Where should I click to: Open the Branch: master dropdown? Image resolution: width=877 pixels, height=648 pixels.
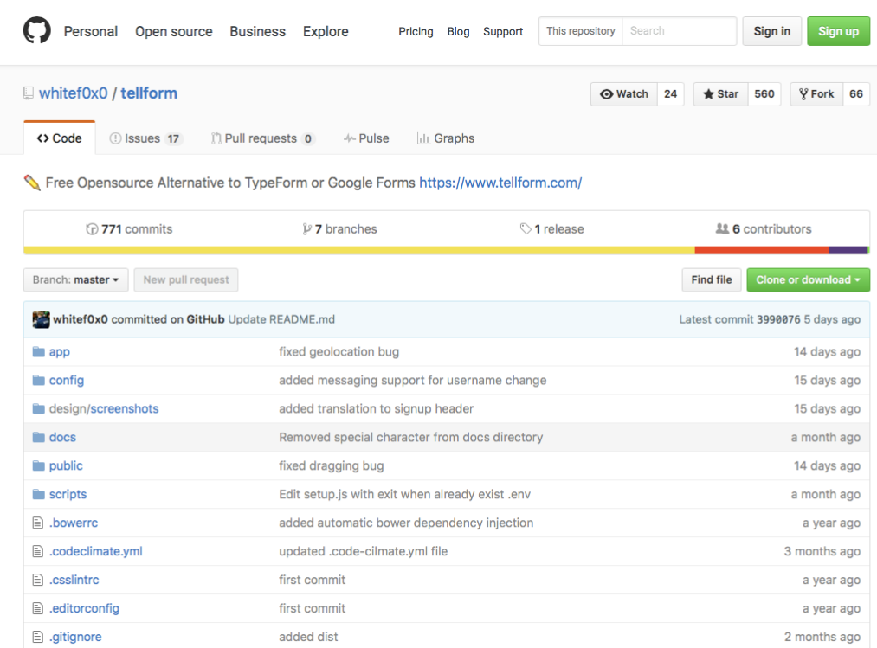pyautogui.click(x=75, y=280)
